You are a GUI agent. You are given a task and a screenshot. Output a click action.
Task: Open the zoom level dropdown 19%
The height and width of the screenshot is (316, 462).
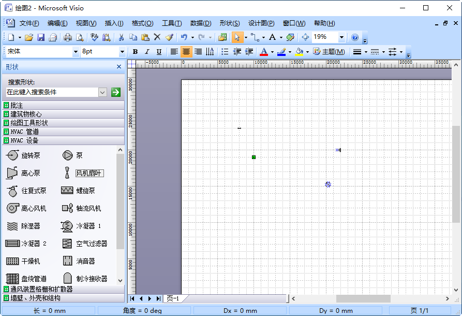341,37
